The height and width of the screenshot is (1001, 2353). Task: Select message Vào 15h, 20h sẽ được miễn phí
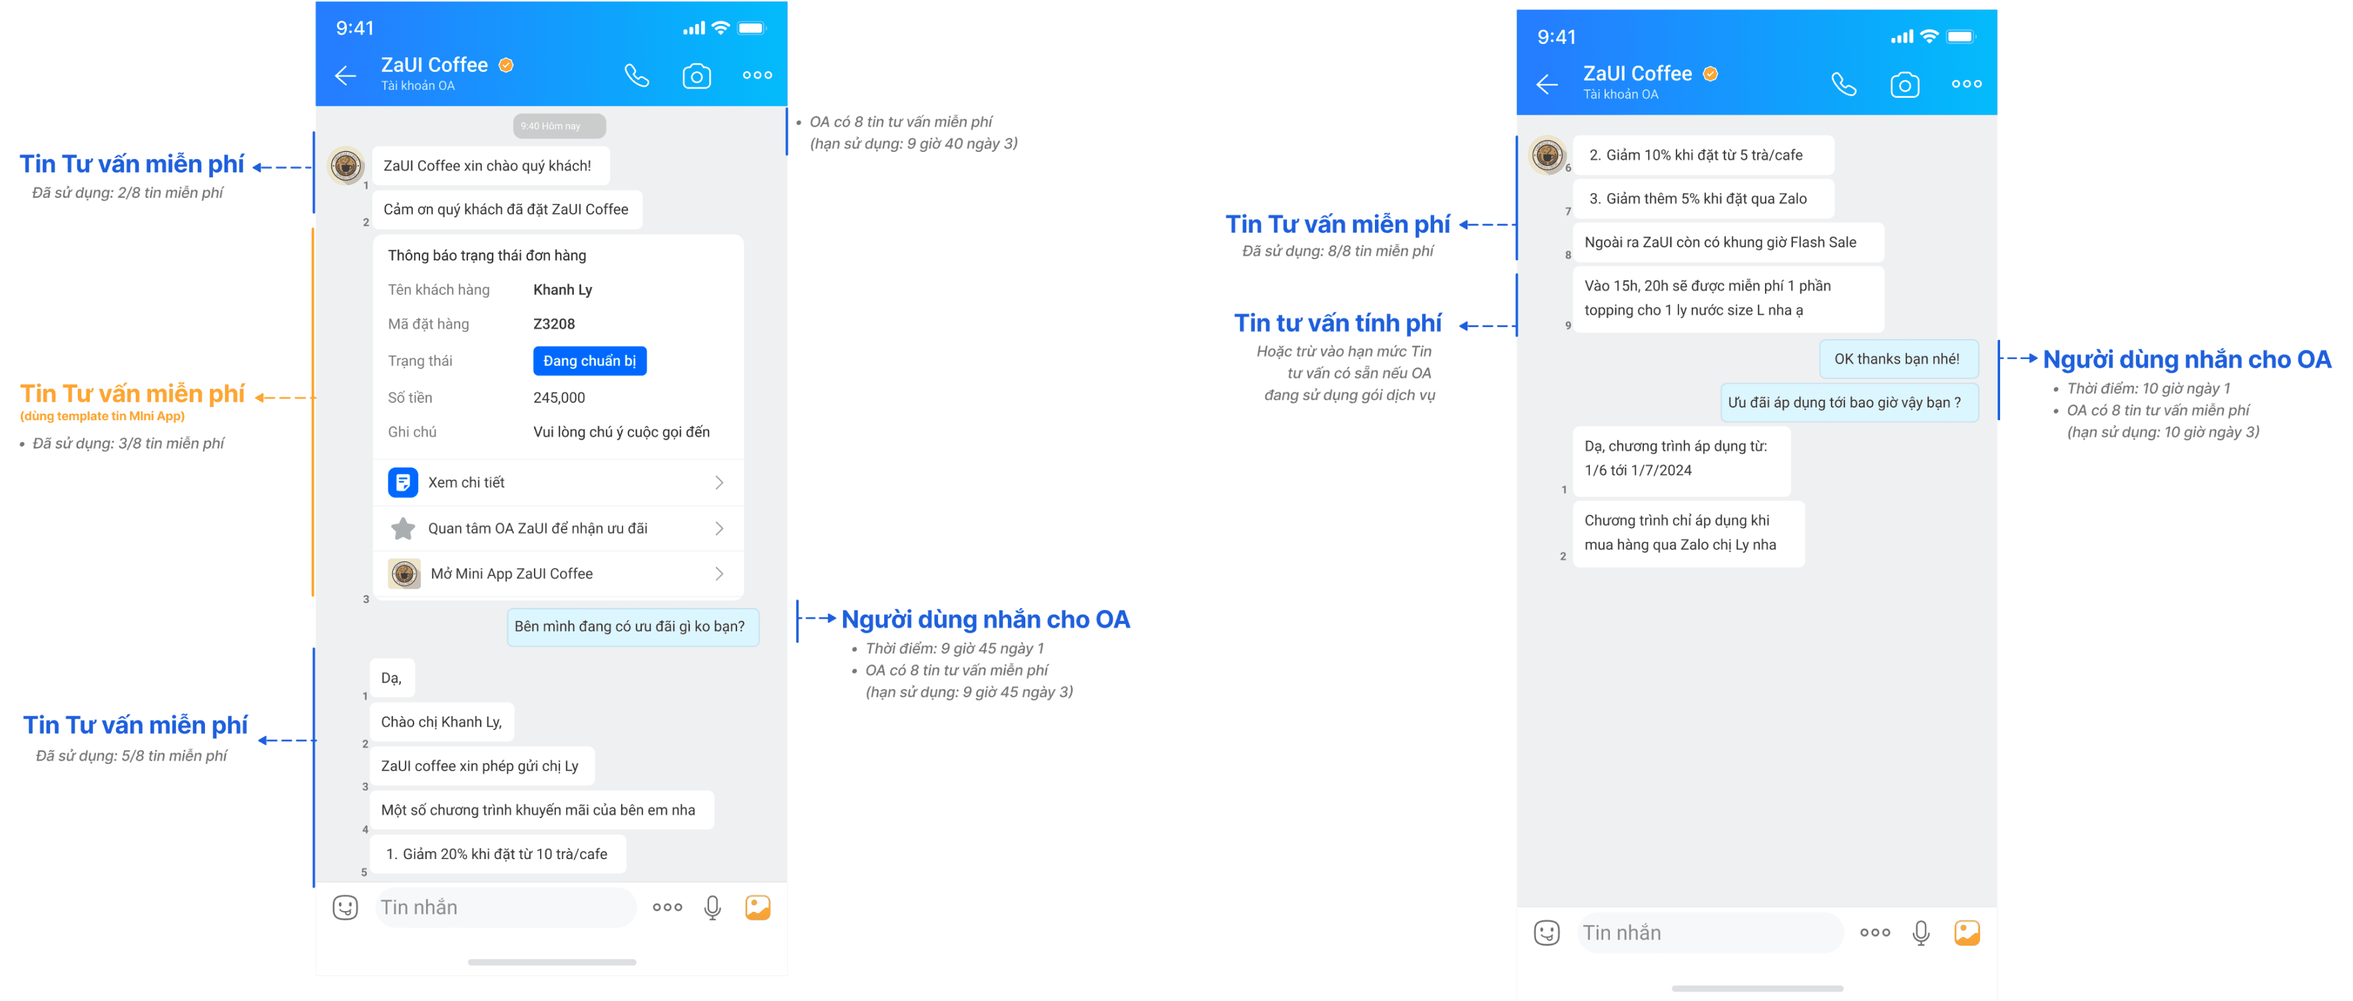[1728, 298]
